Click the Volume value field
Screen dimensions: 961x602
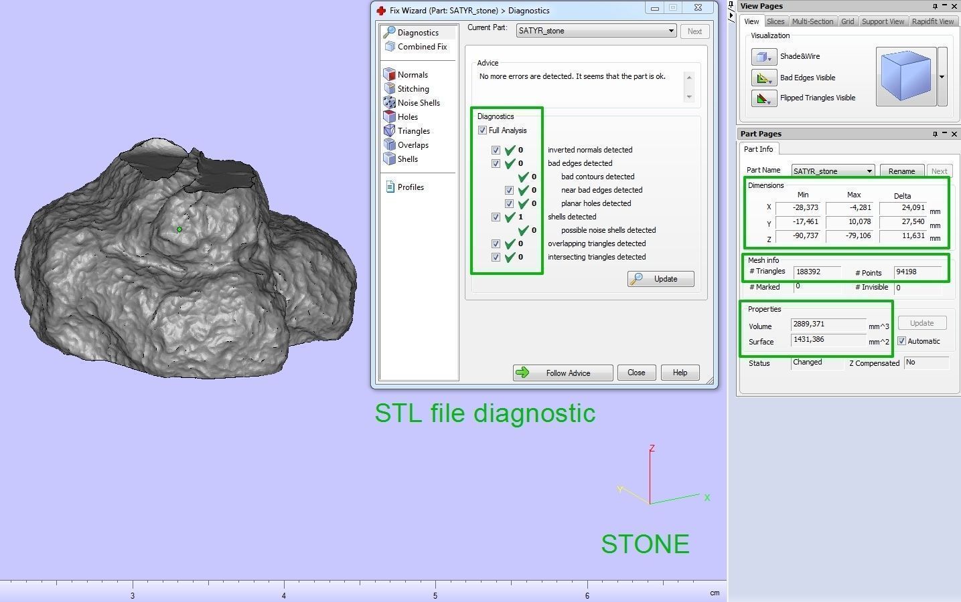coord(828,324)
